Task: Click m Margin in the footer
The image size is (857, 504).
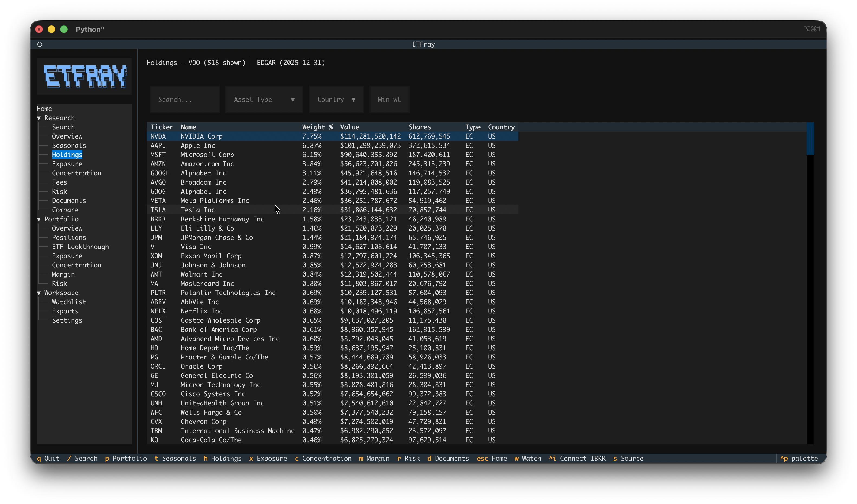Action: tap(374, 459)
